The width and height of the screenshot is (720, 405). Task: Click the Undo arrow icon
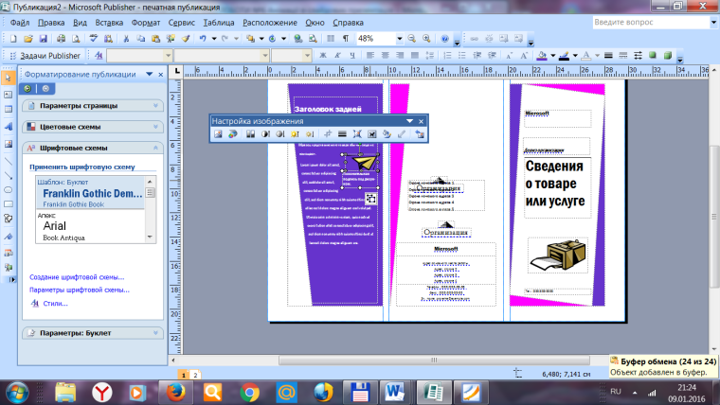(203, 39)
